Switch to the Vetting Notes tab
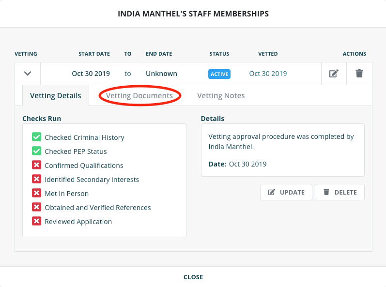The image size is (386, 287). coord(221,96)
